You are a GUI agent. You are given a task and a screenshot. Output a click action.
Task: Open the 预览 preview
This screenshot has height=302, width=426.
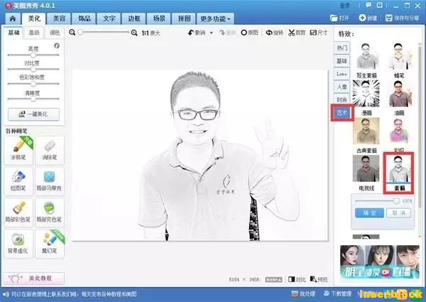click(319, 279)
